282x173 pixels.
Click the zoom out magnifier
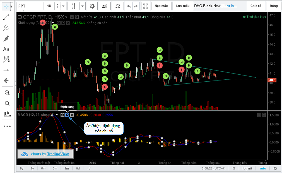[x=7, y=103]
